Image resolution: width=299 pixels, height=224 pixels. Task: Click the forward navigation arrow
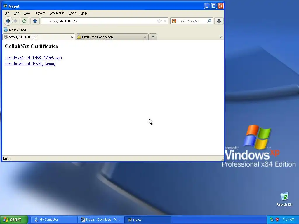(x=16, y=21)
